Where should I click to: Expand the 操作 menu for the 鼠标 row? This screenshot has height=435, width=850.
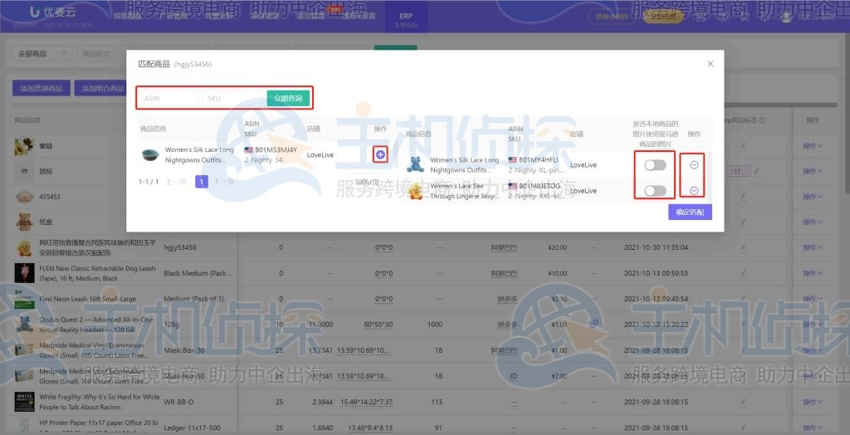coord(812,171)
